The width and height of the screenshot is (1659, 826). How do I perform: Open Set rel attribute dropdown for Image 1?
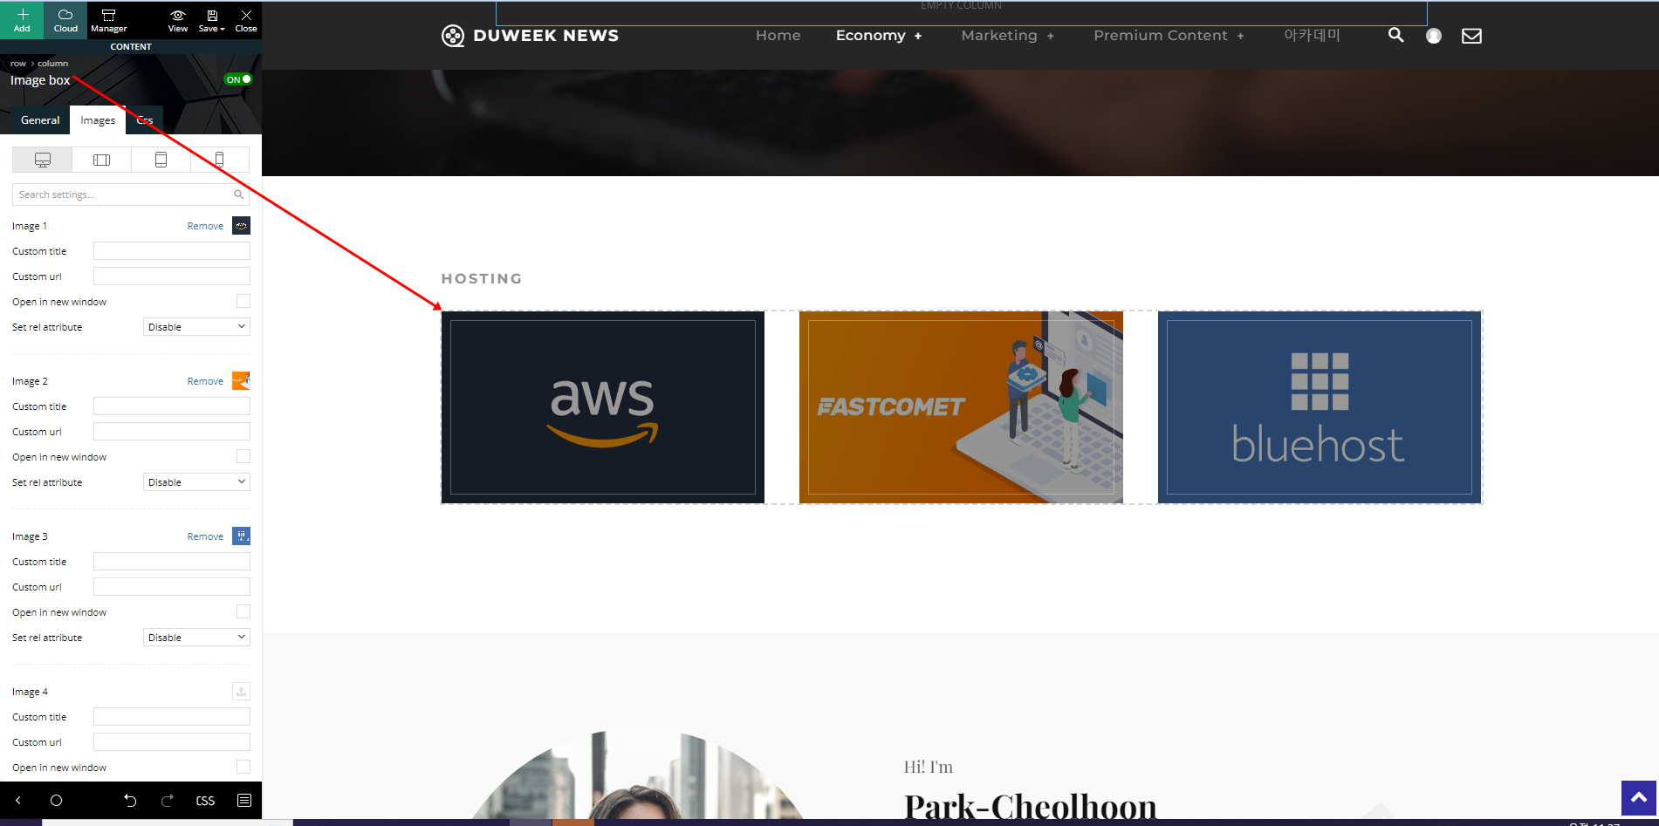[196, 327]
